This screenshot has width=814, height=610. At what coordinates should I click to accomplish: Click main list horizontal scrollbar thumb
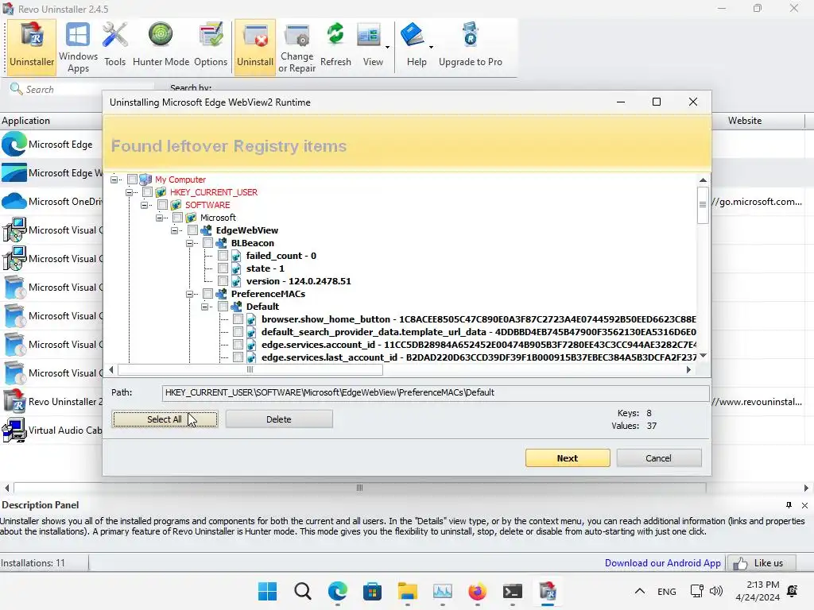(359, 488)
